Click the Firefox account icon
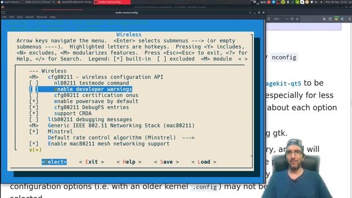352x198 pixels. pyautogui.click(x=342, y=19)
